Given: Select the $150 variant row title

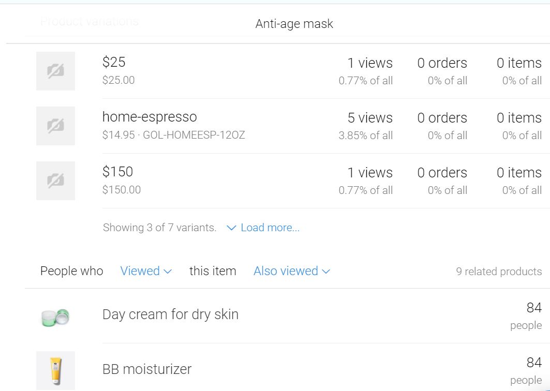Looking at the screenshot, I should tap(117, 172).
